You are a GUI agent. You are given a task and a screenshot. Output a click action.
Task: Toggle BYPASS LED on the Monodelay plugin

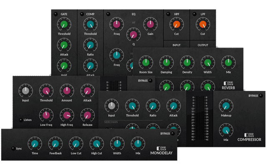(x=173, y=134)
